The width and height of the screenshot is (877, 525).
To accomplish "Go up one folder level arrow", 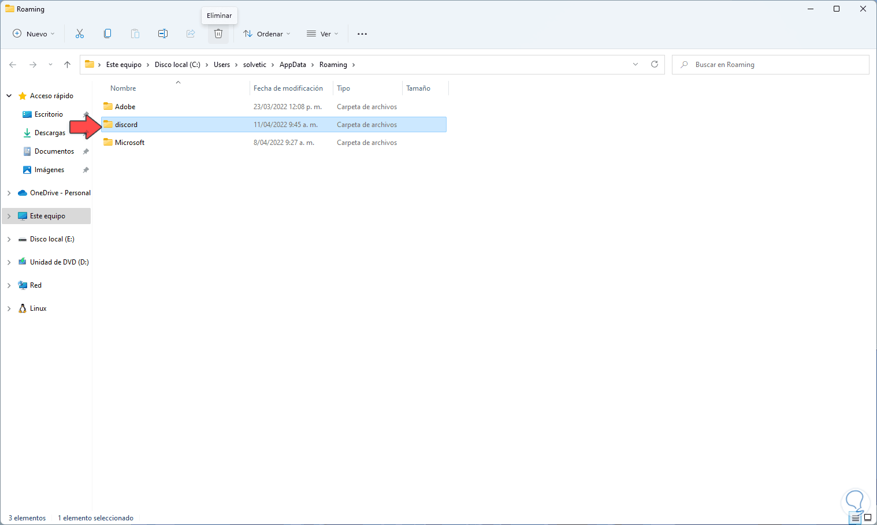I will (x=68, y=65).
